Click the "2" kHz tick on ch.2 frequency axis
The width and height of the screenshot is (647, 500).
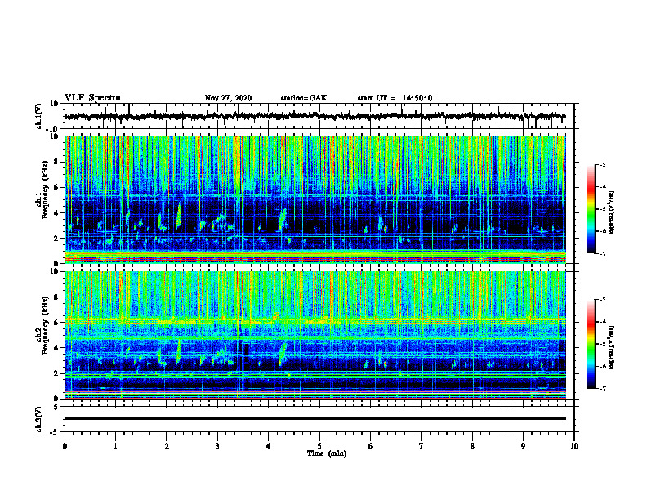coord(56,373)
